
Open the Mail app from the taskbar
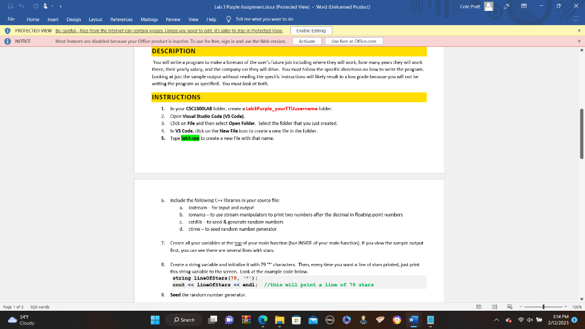point(313,320)
